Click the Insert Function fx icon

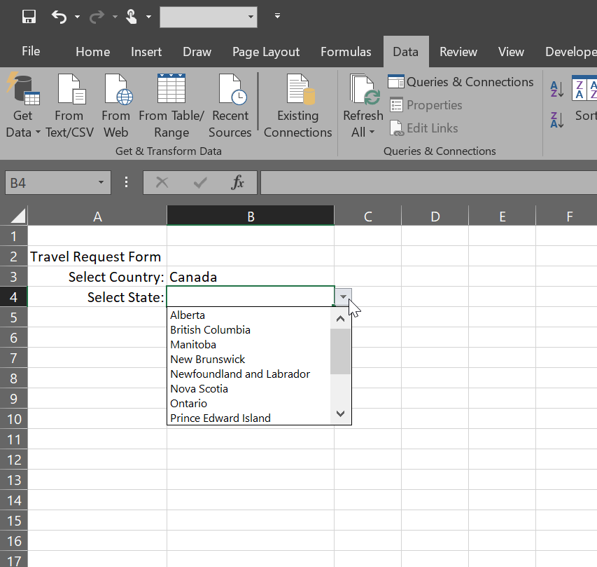[237, 183]
